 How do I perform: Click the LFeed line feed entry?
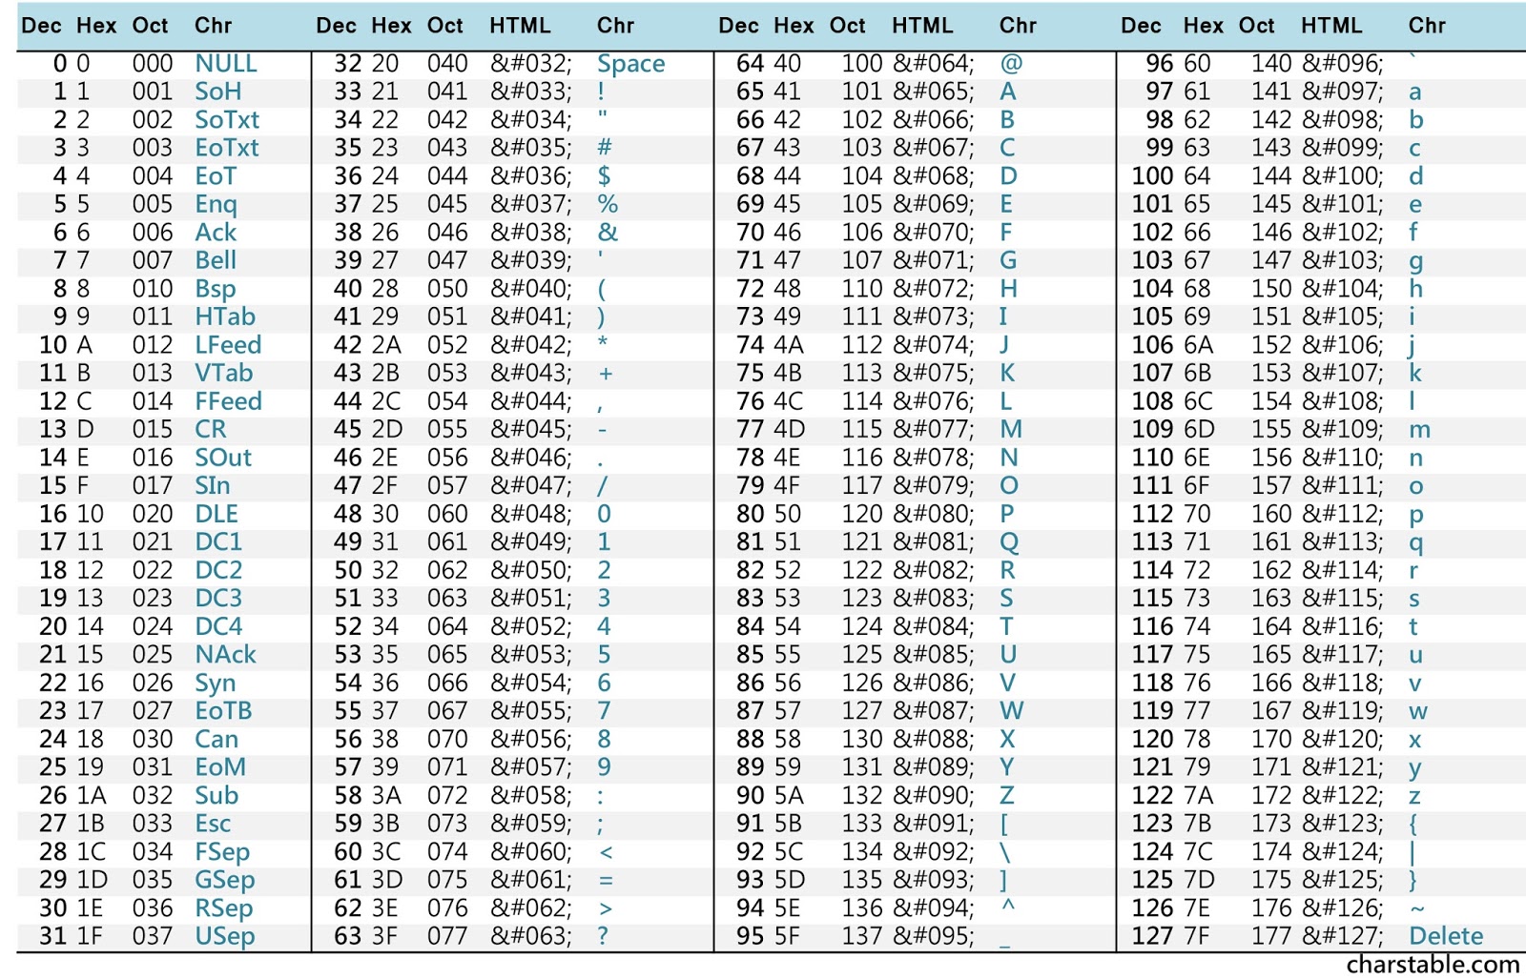(229, 345)
